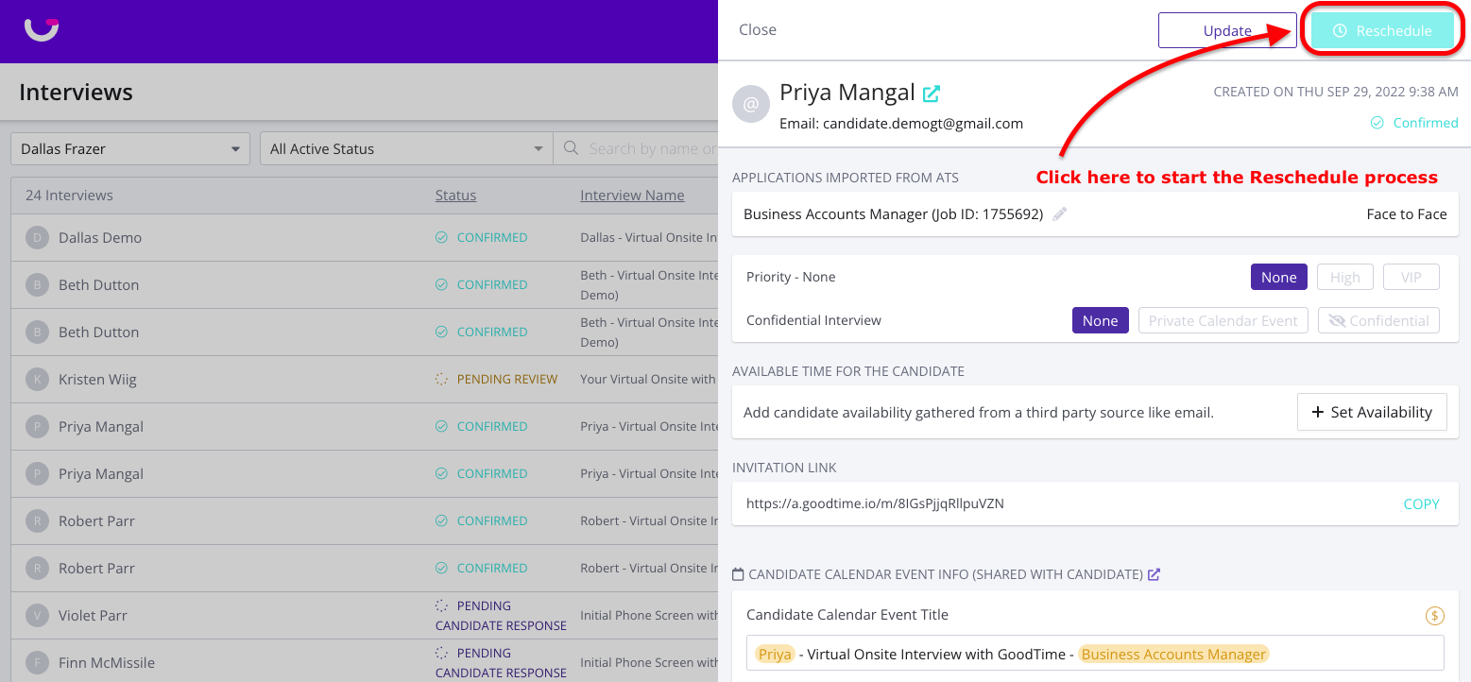Click Face to Face label
The height and width of the screenshot is (682, 1471).
tap(1407, 214)
